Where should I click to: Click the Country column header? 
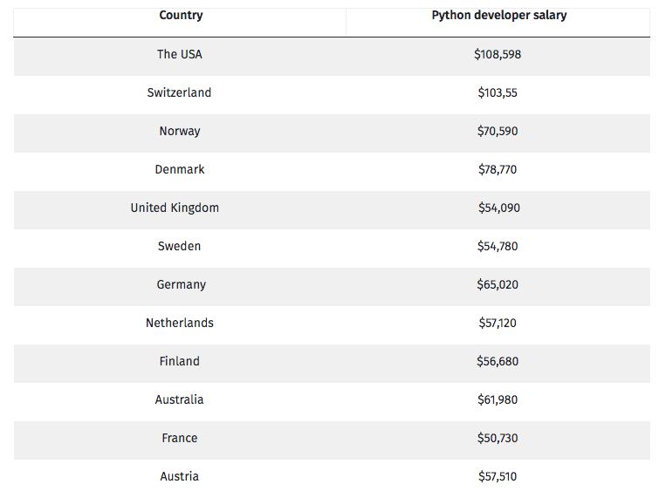coord(181,16)
